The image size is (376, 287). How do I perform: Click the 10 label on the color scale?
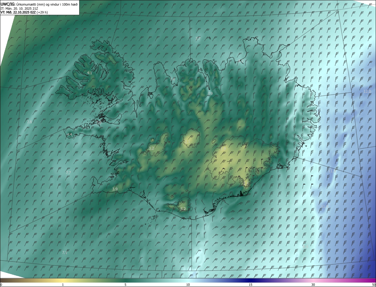(188, 285)
